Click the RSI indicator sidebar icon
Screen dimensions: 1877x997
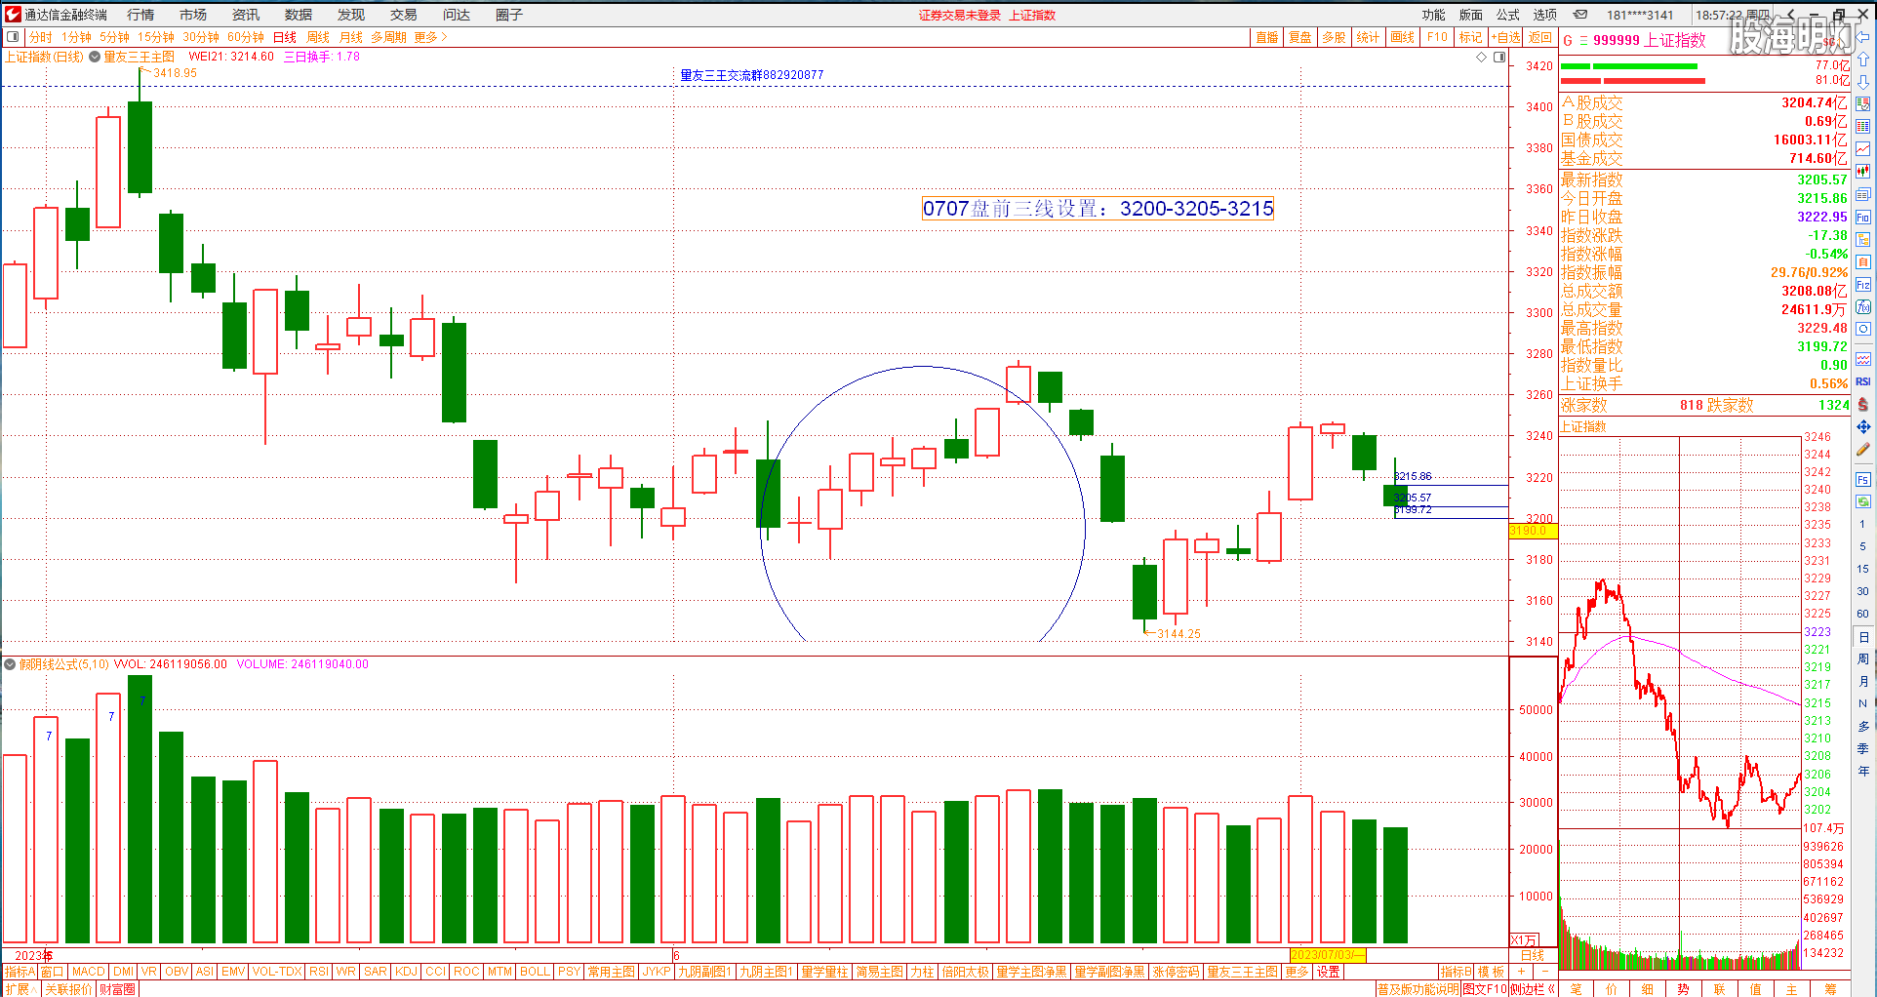tap(1862, 381)
